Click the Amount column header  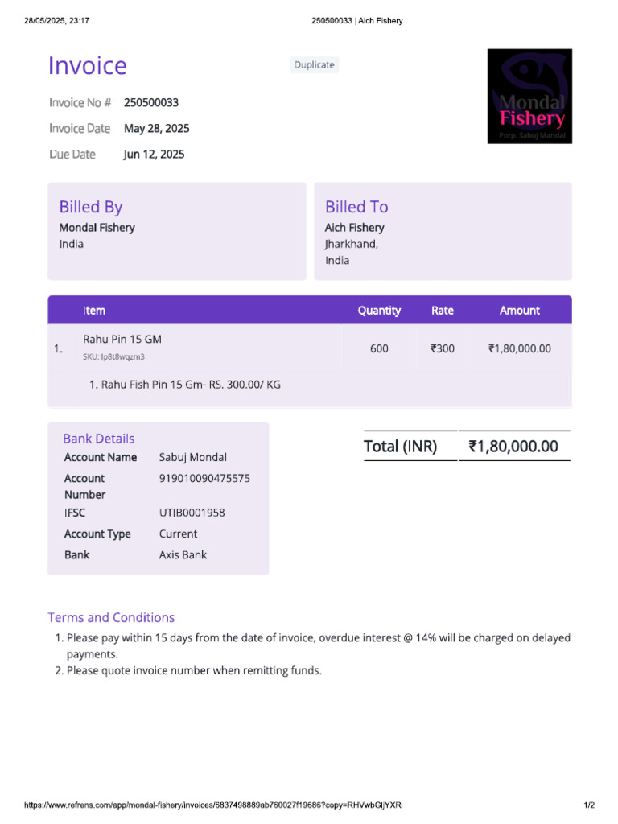(x=519, y=311)
